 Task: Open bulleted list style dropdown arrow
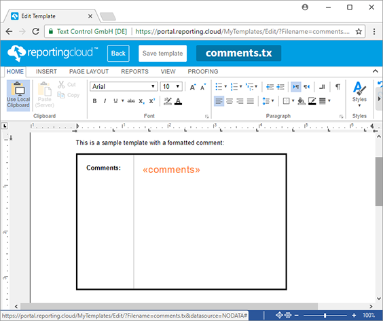(225, 86)
